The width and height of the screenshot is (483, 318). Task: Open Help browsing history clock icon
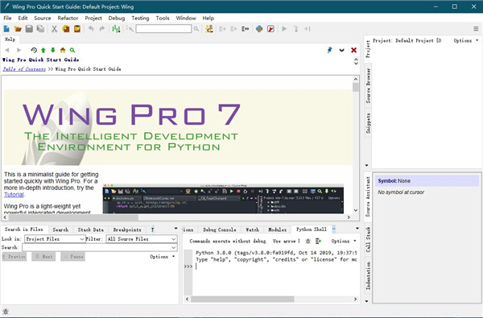tap(34, 50)
